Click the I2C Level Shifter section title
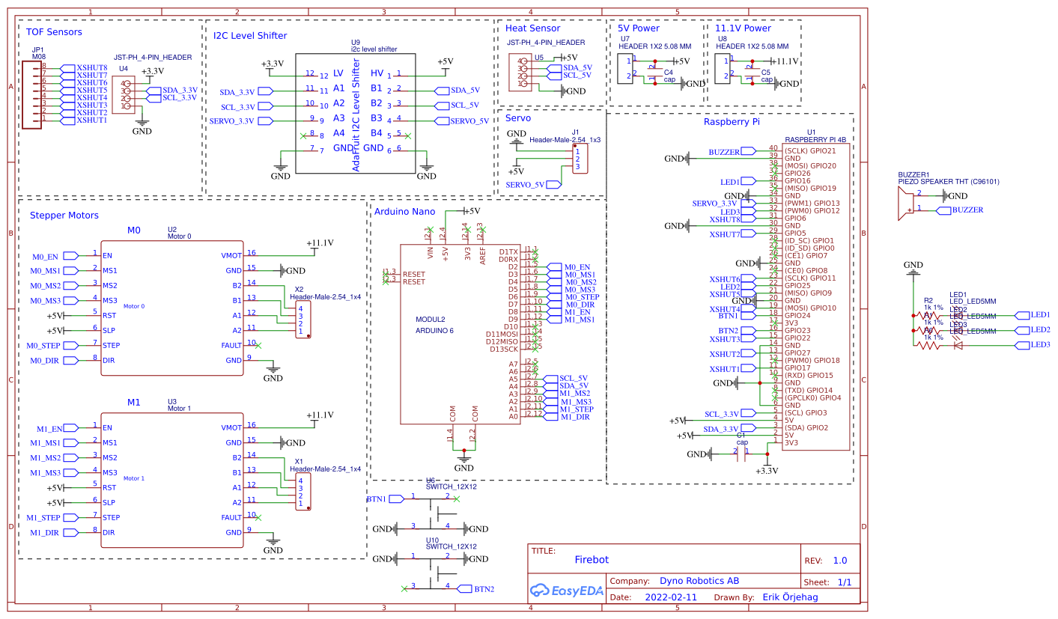This screenshot has height=619, width=1058. (250, 35)
